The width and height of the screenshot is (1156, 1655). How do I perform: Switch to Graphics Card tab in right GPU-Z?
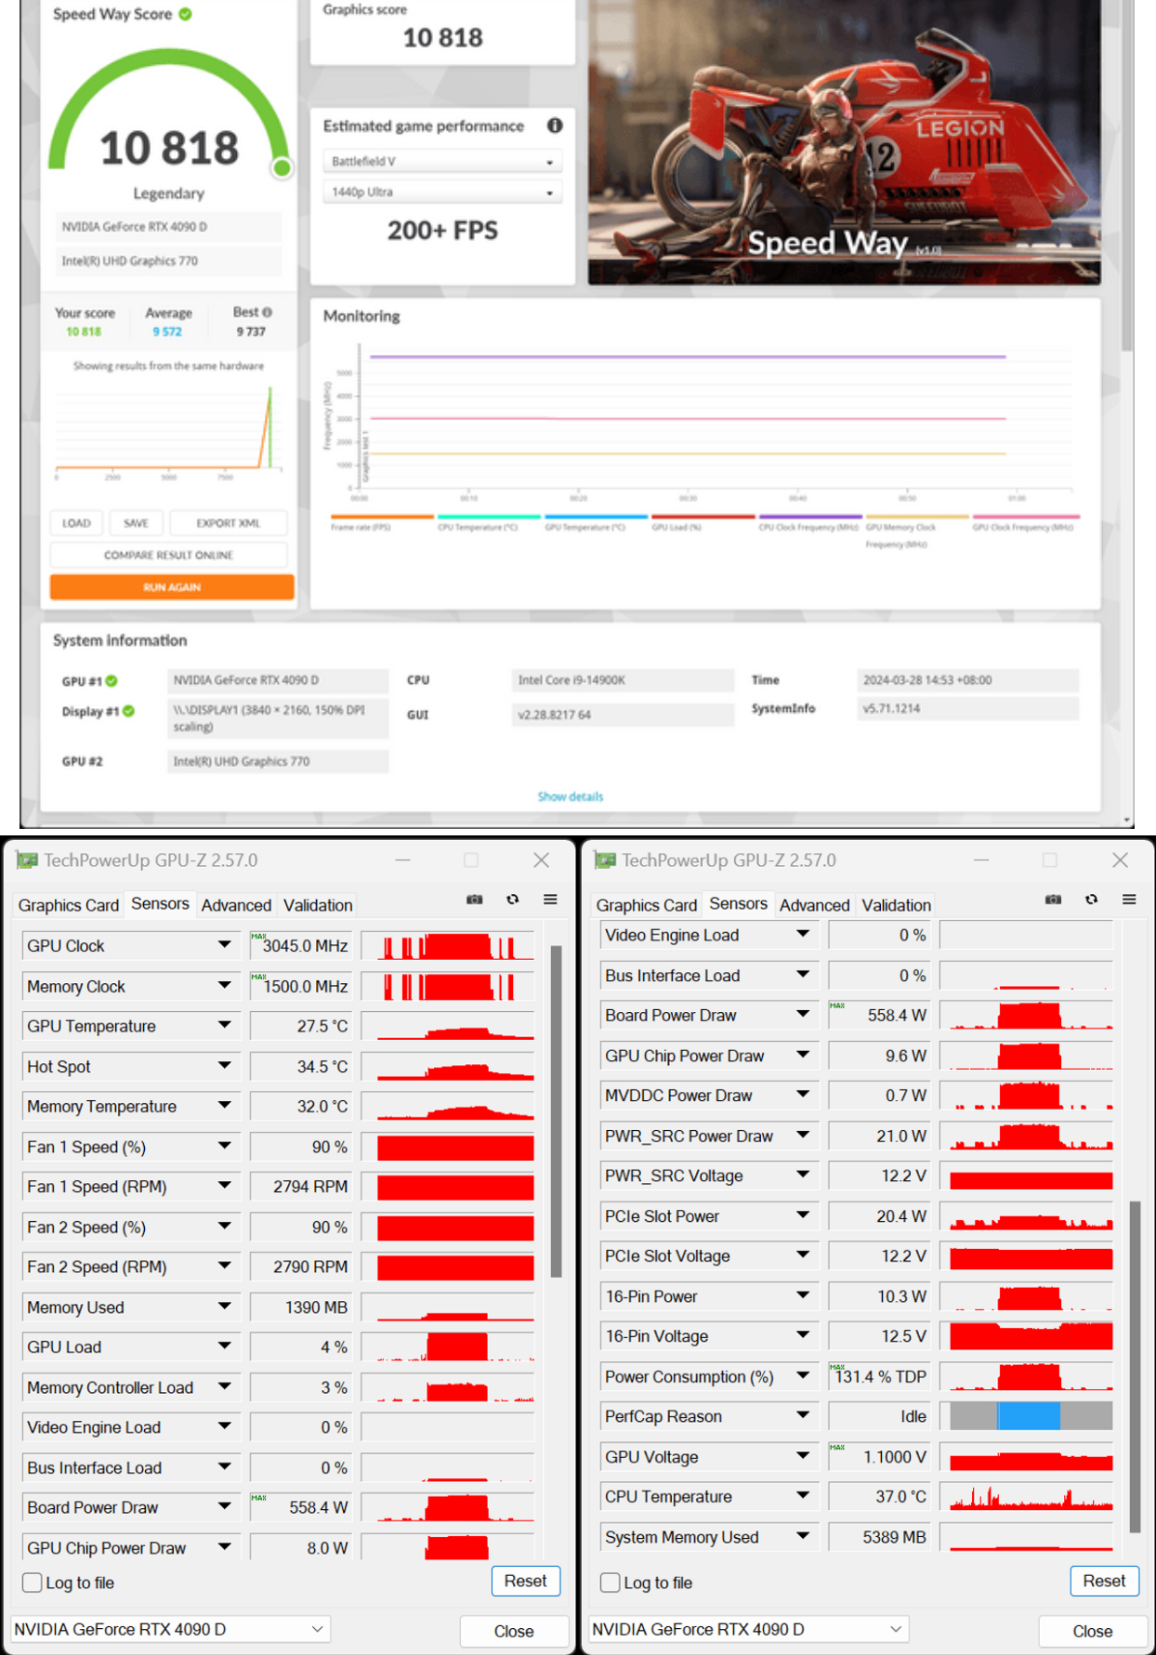646,905
